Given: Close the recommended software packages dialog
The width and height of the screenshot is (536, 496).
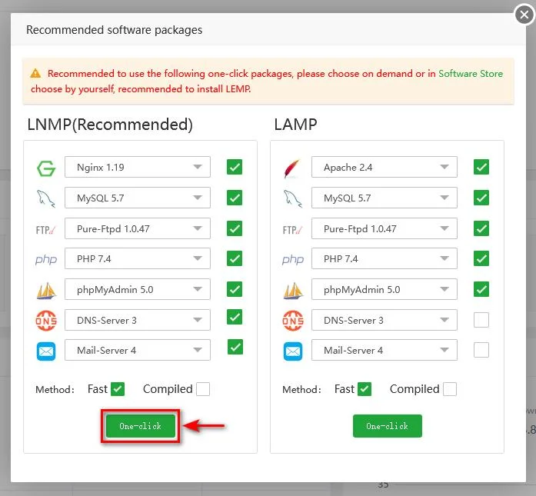Looking at the screenshot, I should 524,15.
